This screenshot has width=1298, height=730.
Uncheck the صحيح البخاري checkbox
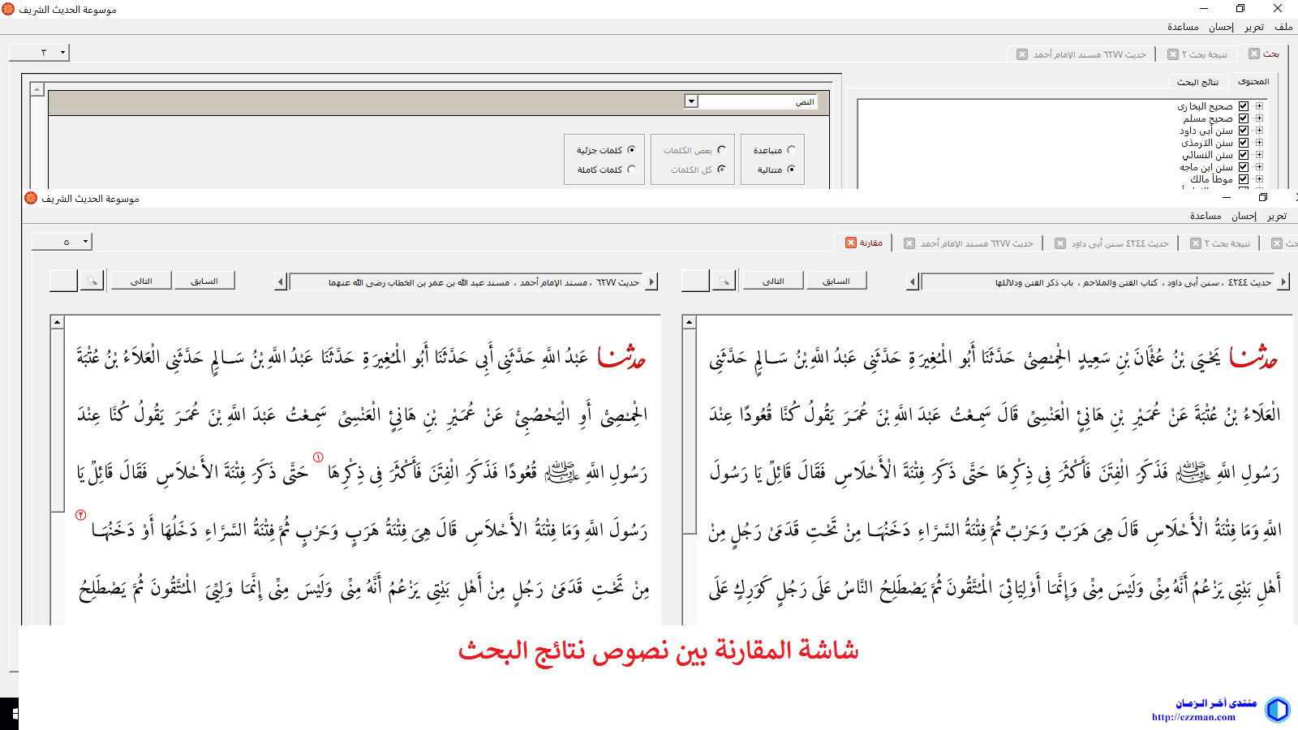[1243, 106]
